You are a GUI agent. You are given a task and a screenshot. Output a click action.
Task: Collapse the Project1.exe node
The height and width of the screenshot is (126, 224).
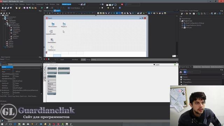click(181, 21)
